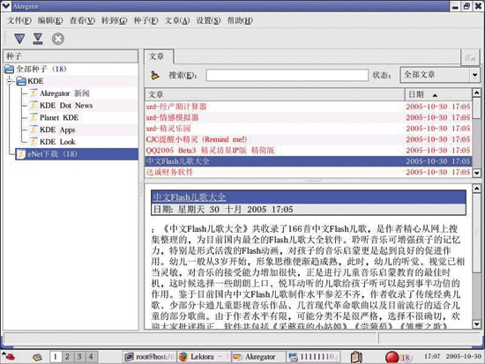Switch to virtual desktop 3
Image resolution: width=485 pixels, height=364 pixels.
coord(79,357)
